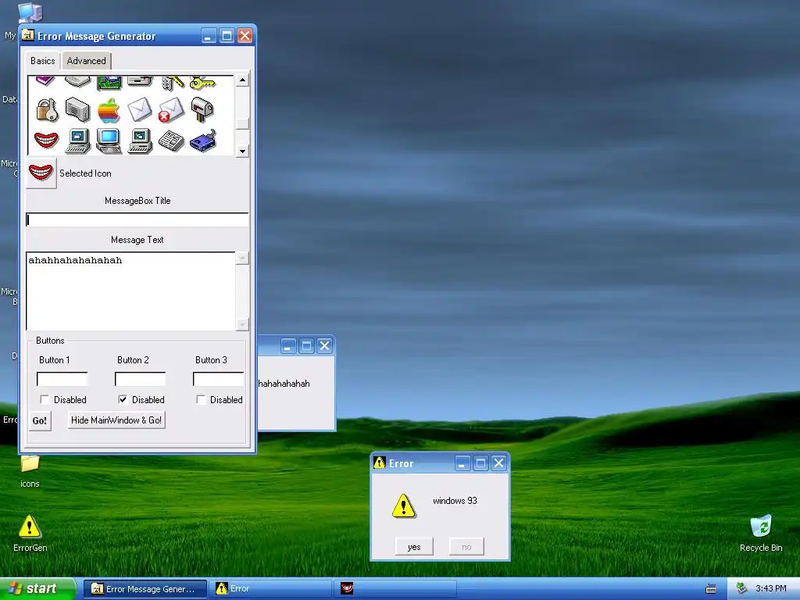Focus the Button 3 text field
The height and width of the screenshot is (600, 800).
click(219, 379)
